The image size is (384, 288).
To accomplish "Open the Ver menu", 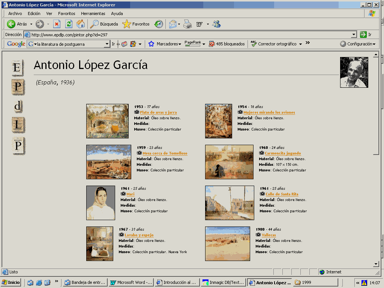I will click(49, 13).
